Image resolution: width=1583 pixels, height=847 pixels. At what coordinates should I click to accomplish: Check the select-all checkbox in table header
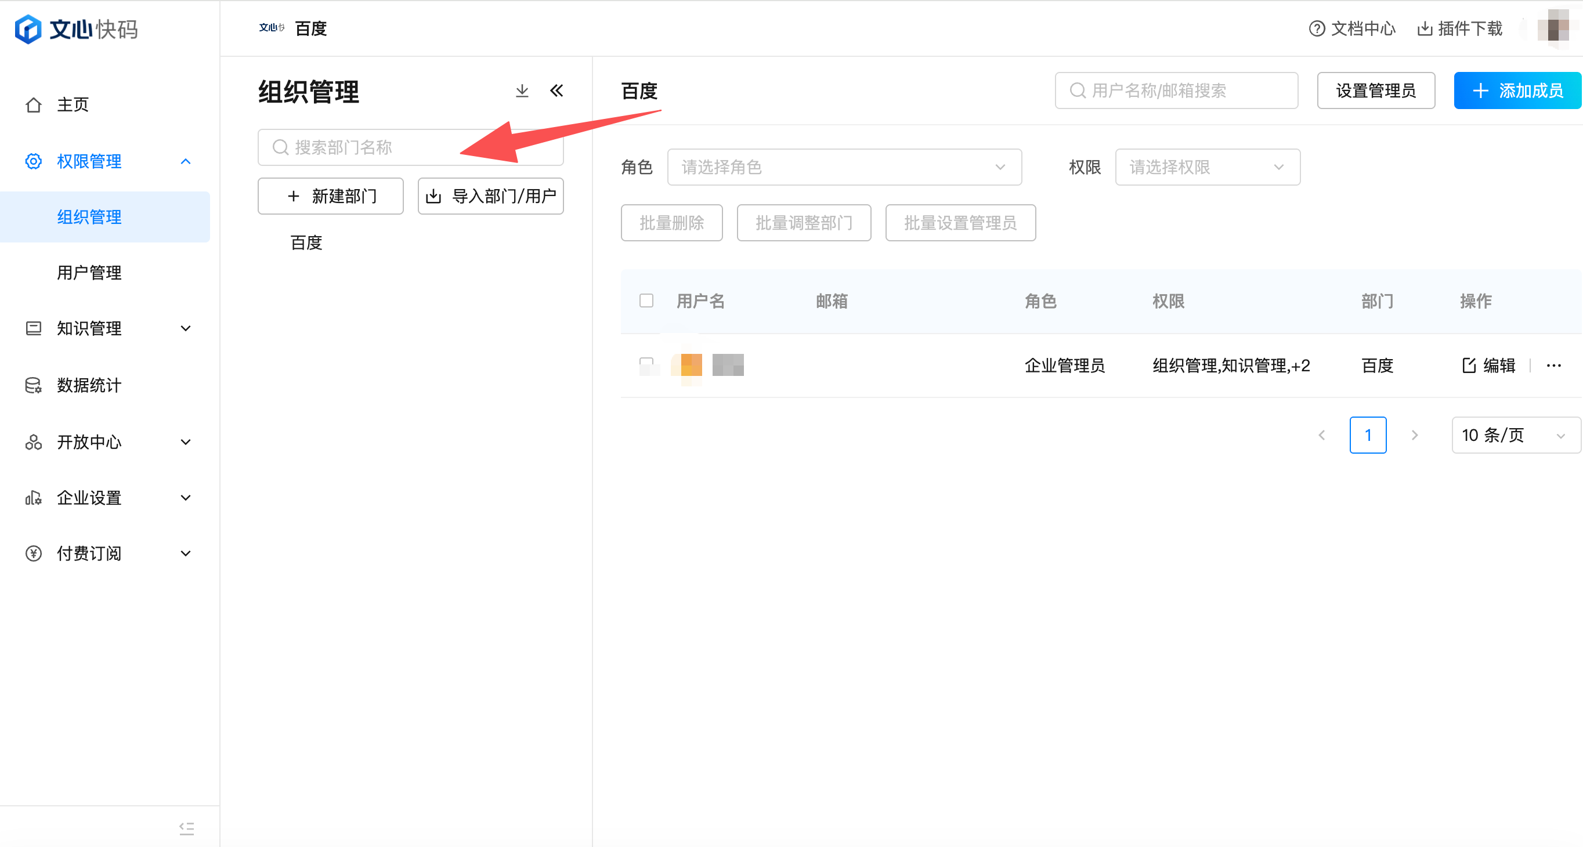(x=646, y=301)
